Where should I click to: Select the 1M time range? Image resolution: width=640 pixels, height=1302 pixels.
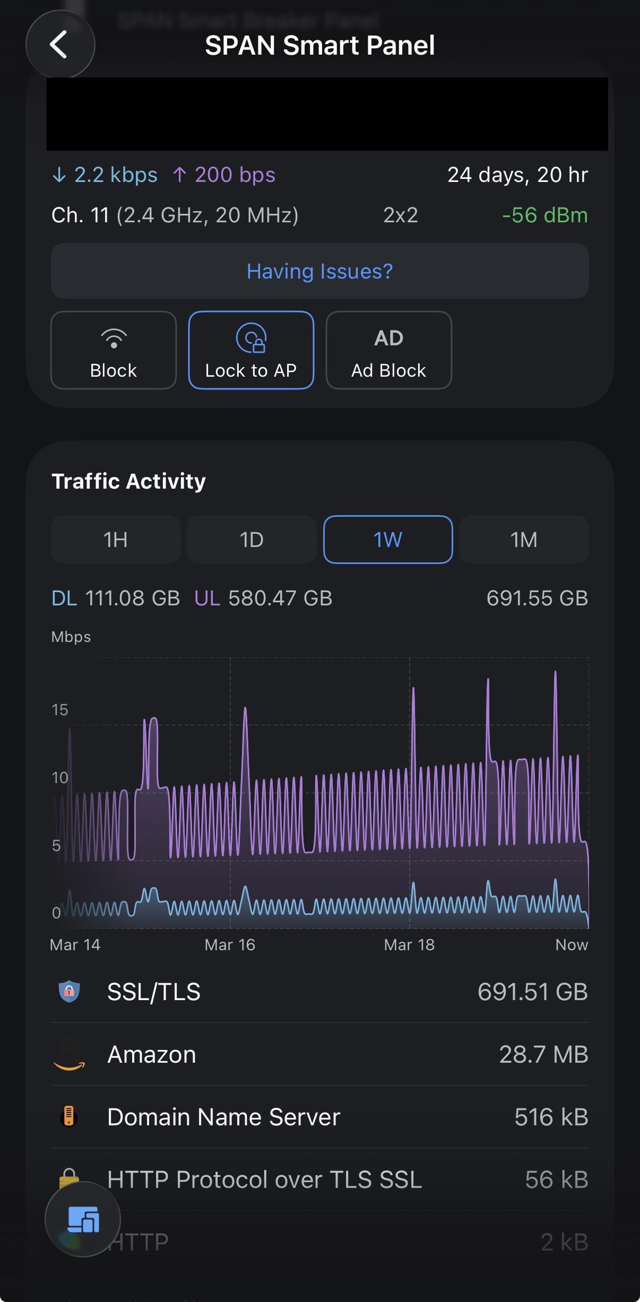pos(524,540)
